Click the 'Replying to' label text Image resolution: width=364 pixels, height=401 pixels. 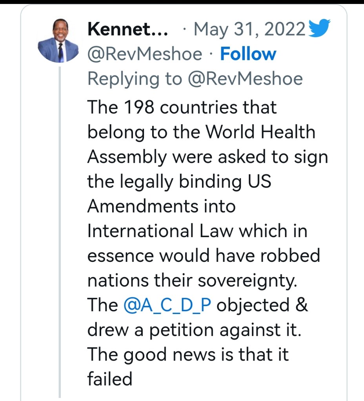135,79
